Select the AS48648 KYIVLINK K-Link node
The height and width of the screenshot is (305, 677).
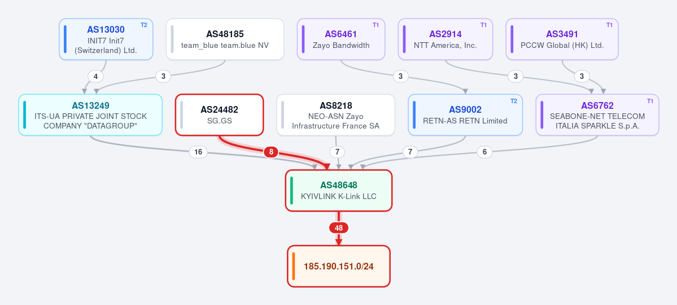pos(339,191)
